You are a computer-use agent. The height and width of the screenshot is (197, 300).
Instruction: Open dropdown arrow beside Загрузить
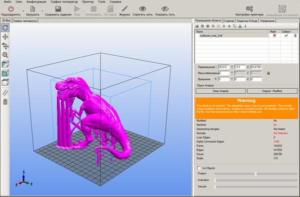point(42,10)
